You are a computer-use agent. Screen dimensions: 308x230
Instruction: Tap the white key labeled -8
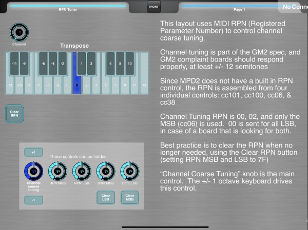click(29, 85)
